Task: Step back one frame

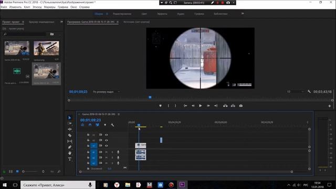Action: tap(193, 106)
